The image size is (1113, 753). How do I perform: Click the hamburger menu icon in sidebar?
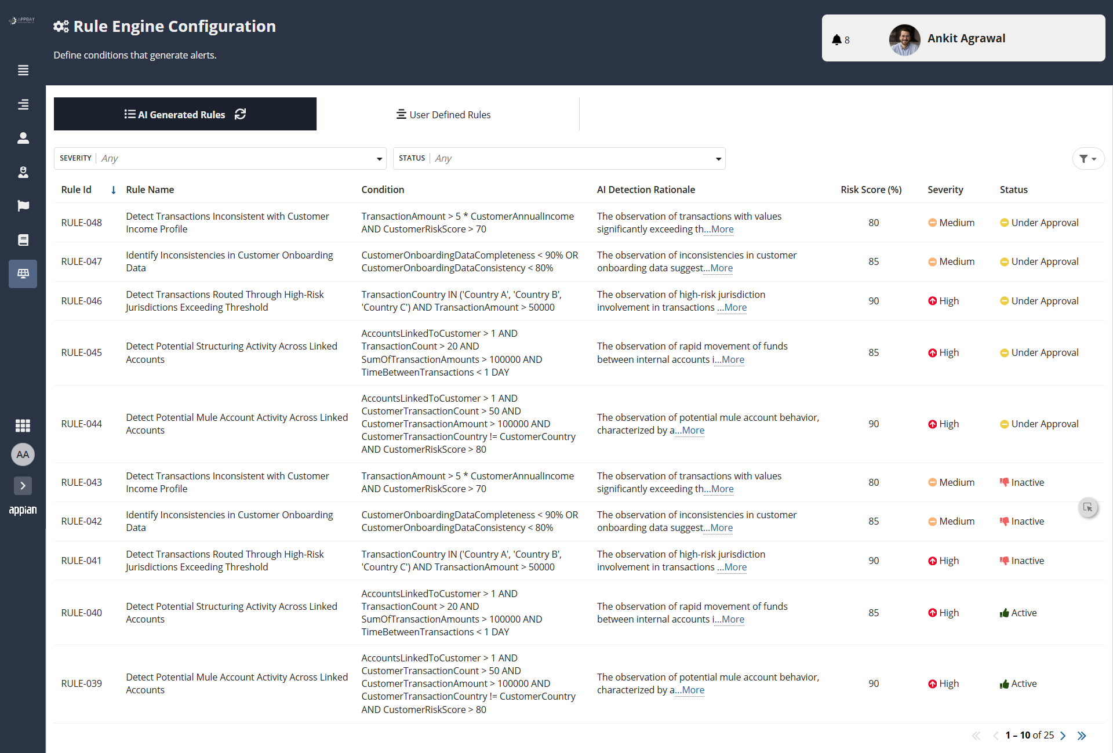tap(23, 70)
